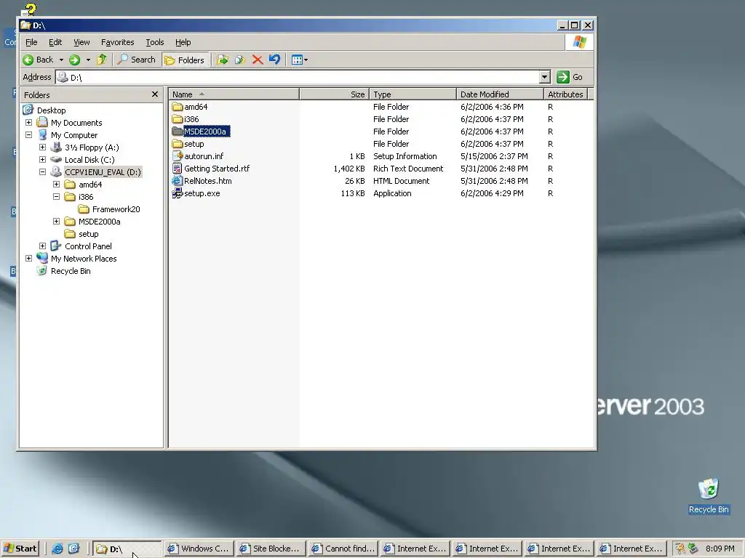Open the Tools menu

coord(154,42)
